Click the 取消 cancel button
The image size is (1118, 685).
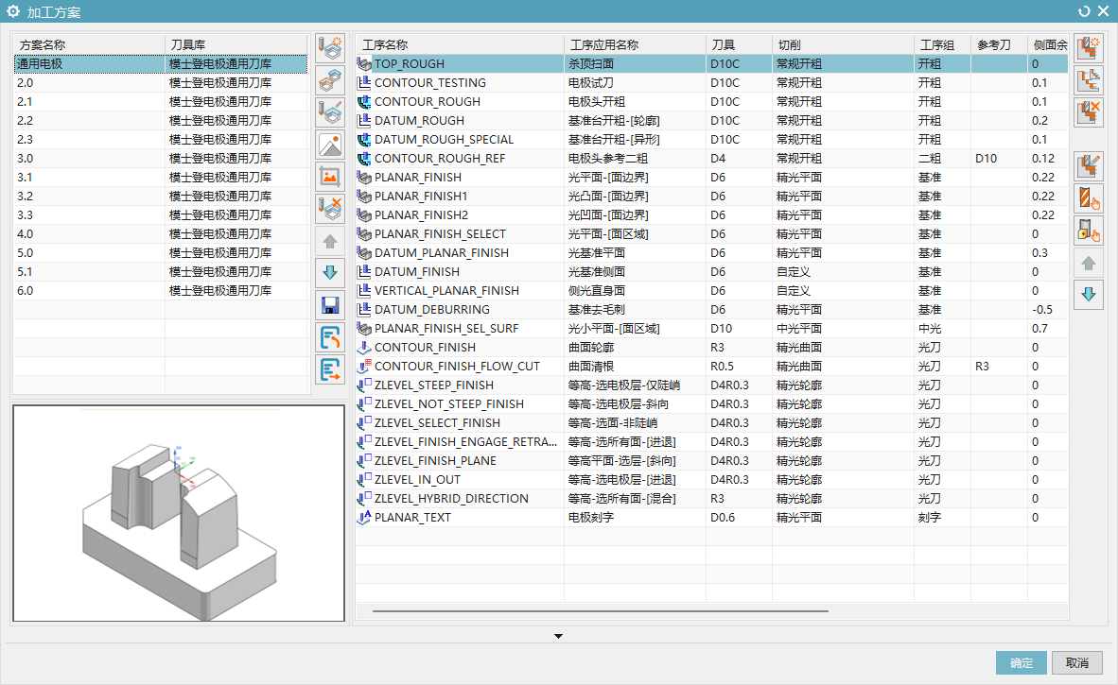coord(1076,663)
